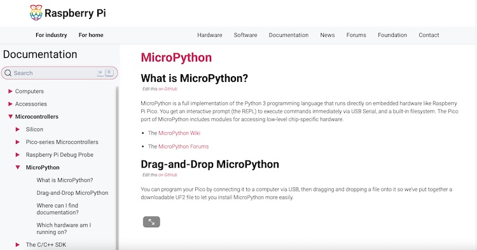This screenshot has width=477, height=250.
Task: Select The C/C++ SDK sidebar entry
Action: [46, 244]
